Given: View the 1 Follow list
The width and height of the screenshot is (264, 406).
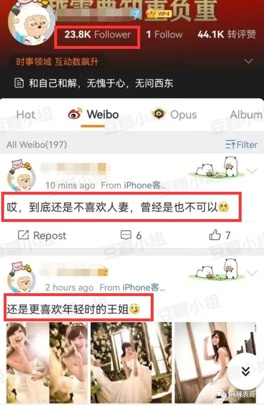Looking at the screenshot, I should tap(164, 35).
